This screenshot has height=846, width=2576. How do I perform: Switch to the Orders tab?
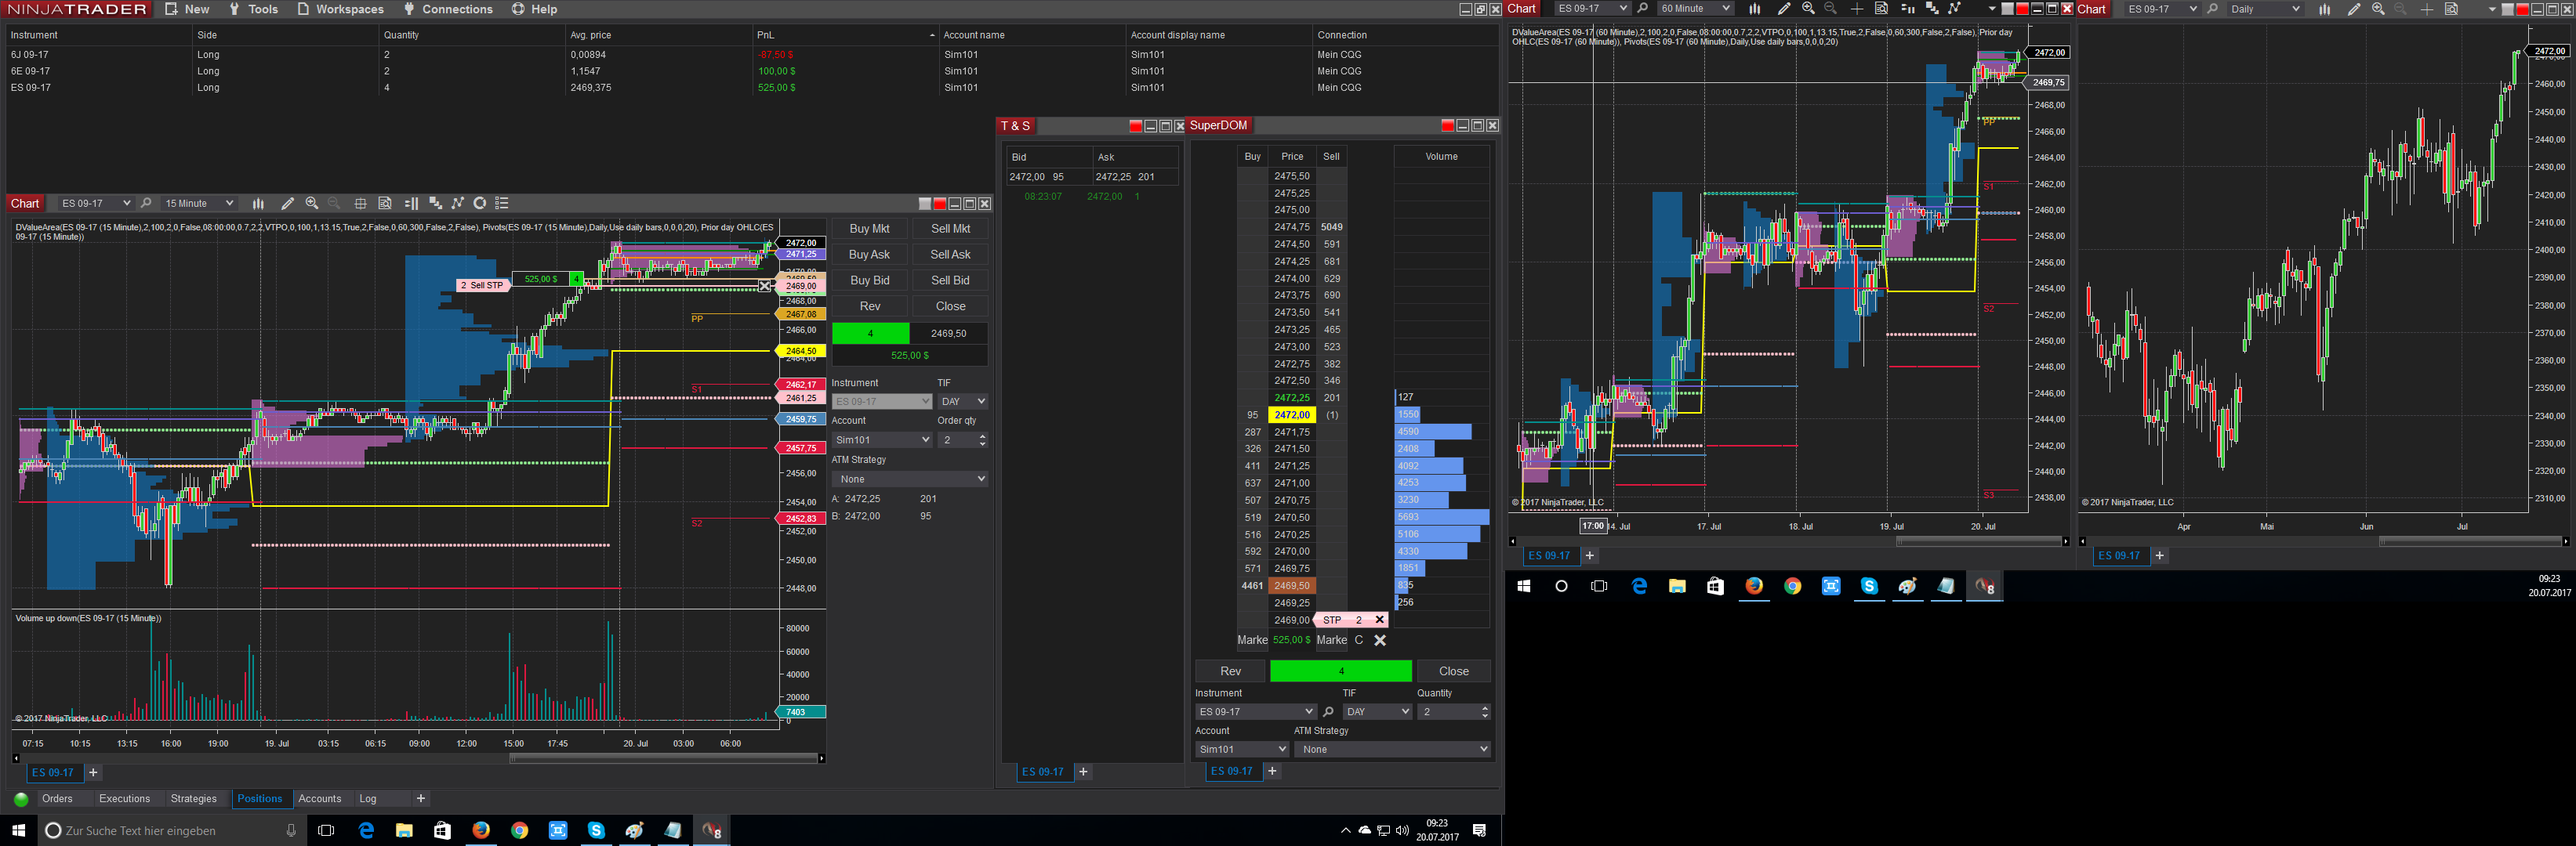[57, 799]
